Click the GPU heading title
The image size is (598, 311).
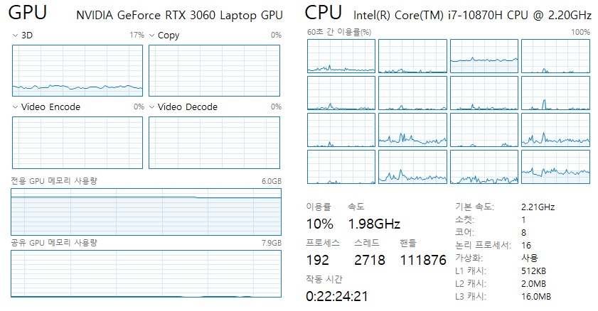28,13
